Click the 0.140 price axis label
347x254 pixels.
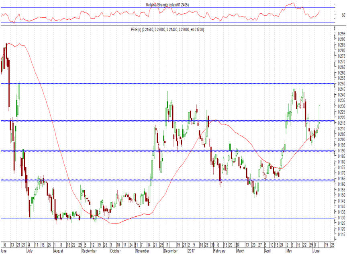[341, 207]
